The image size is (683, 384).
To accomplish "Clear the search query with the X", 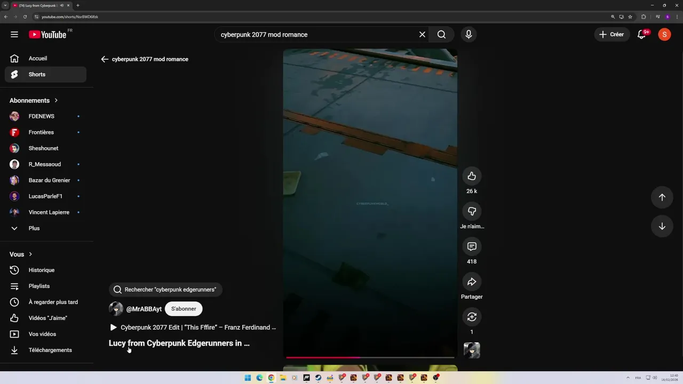I will click(x=422, y=35).
